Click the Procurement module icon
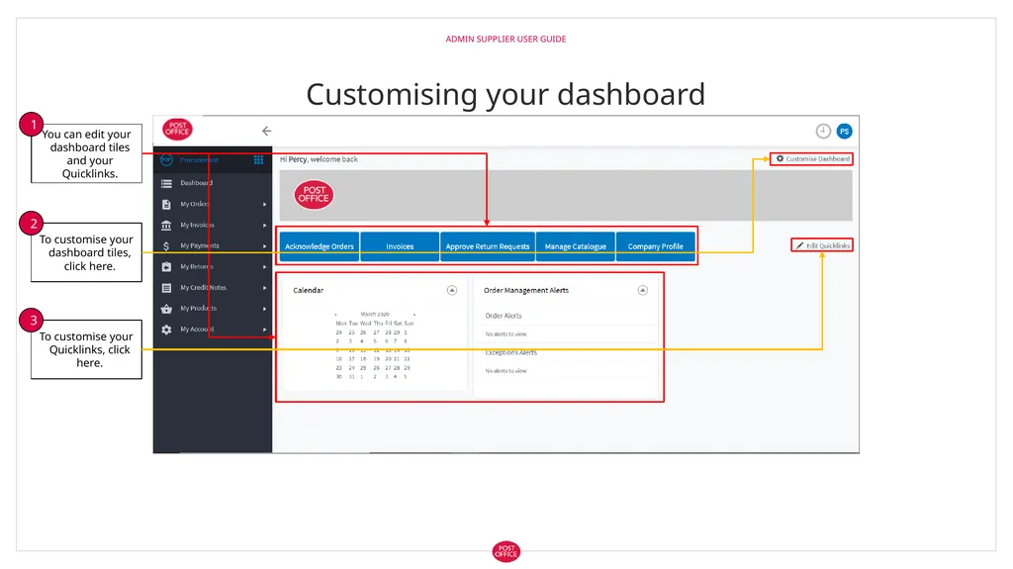The width and height of the screenshot is (1013, 569). [166, 159]
